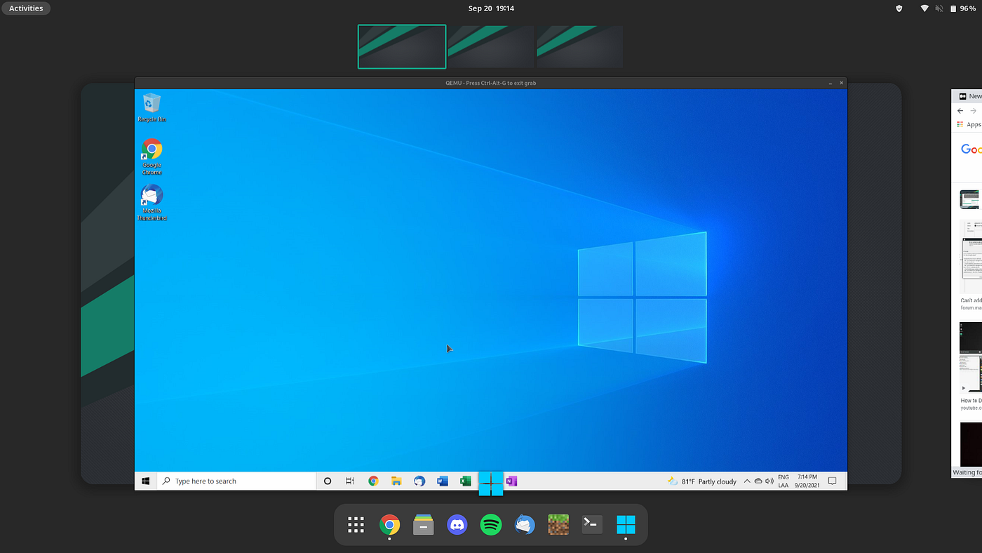982x553 pixels.
Task: Open the Windows Start menu button
Action: click(x=145, y=481)
